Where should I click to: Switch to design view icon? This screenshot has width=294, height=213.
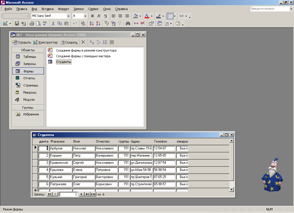point(5,23)
